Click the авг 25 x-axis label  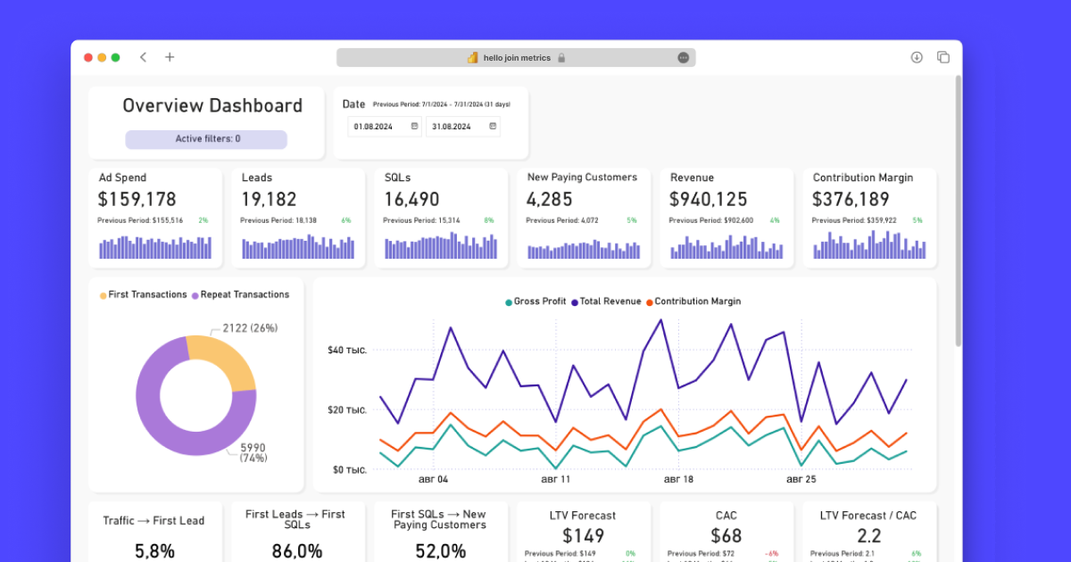tap(801, 479)
